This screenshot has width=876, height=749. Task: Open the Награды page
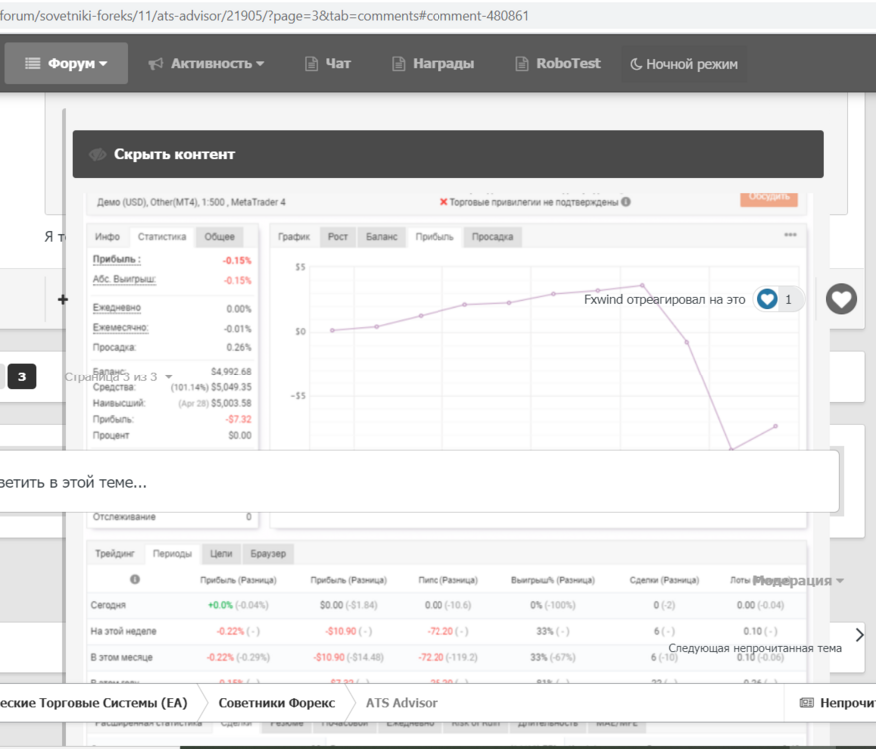433,64
